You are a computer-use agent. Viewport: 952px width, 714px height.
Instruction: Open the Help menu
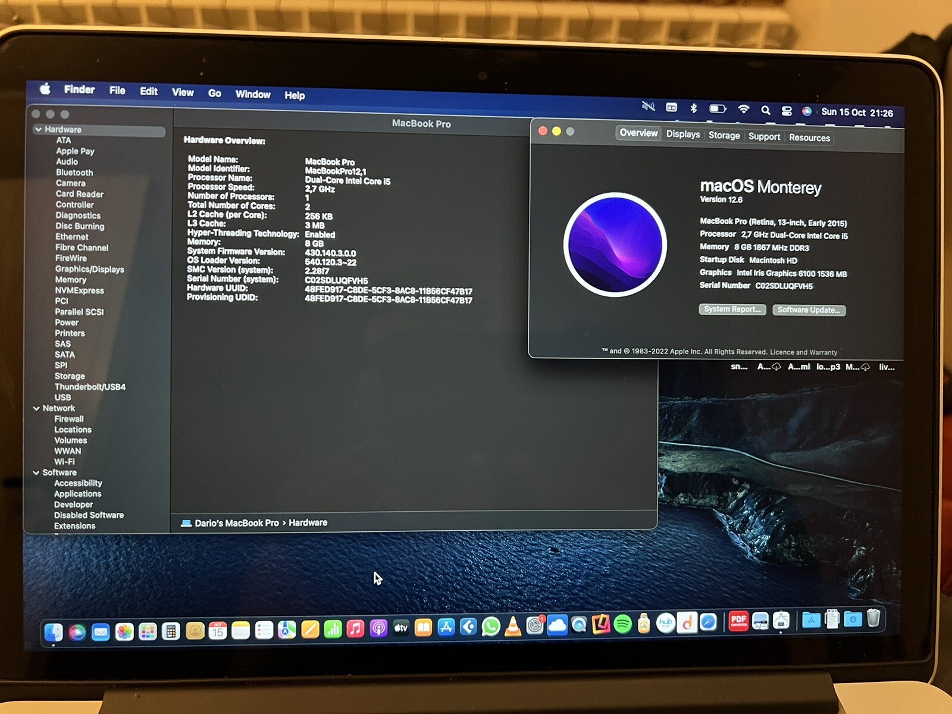coord(295,95)
